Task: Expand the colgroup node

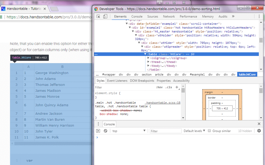Action: point(148,58)
